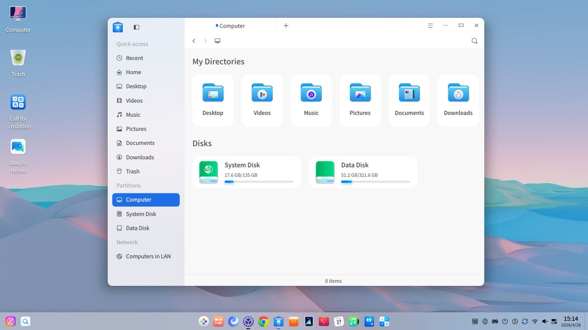Open the Music folder card
The height and width of the screenshot is (330, 588).
click(311, 100)
